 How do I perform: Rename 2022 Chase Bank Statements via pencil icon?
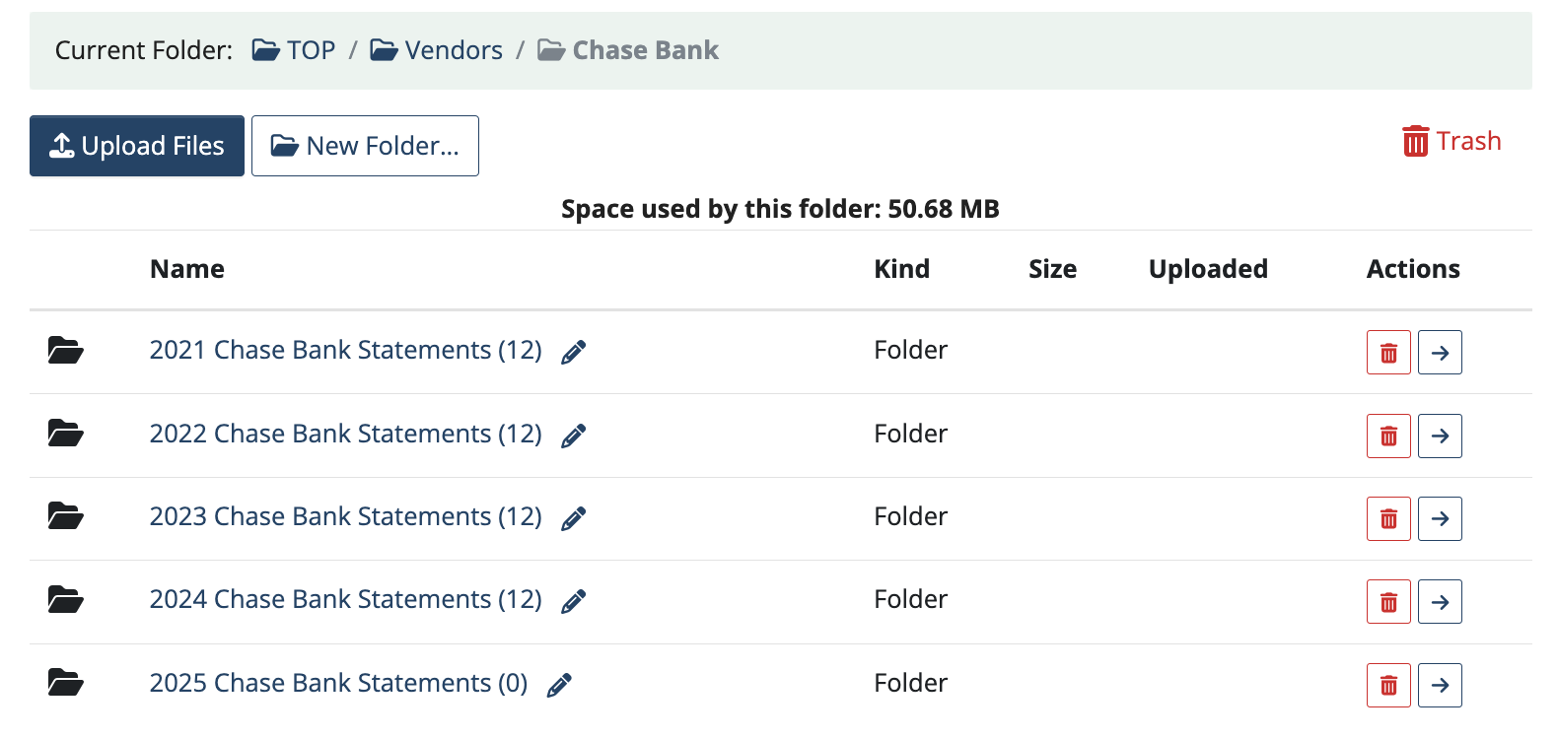pos(573,436)
